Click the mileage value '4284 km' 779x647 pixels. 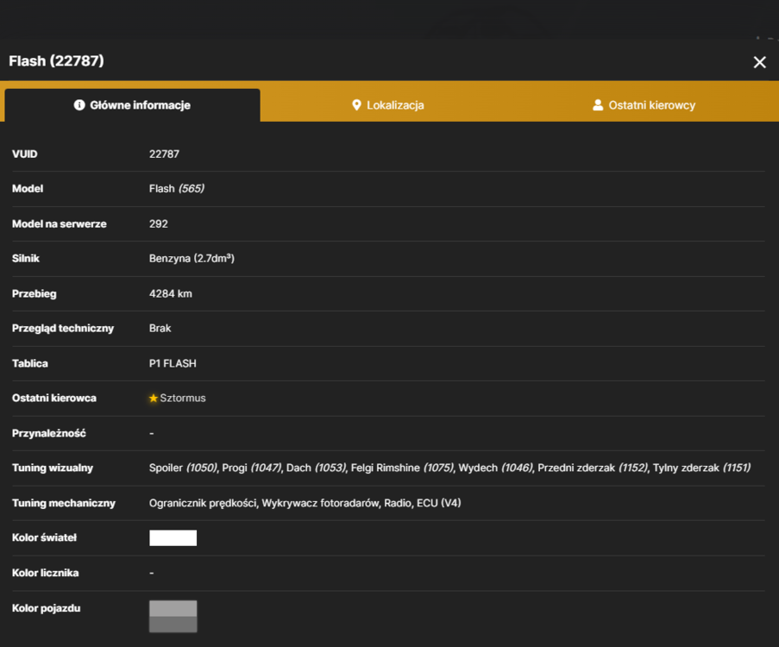coord(171,293)
